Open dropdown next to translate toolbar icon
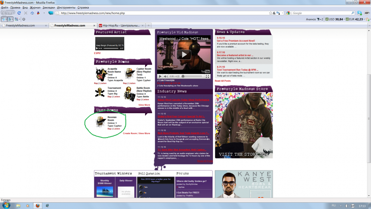The image size is (371, 209). [x=19, y=19]
